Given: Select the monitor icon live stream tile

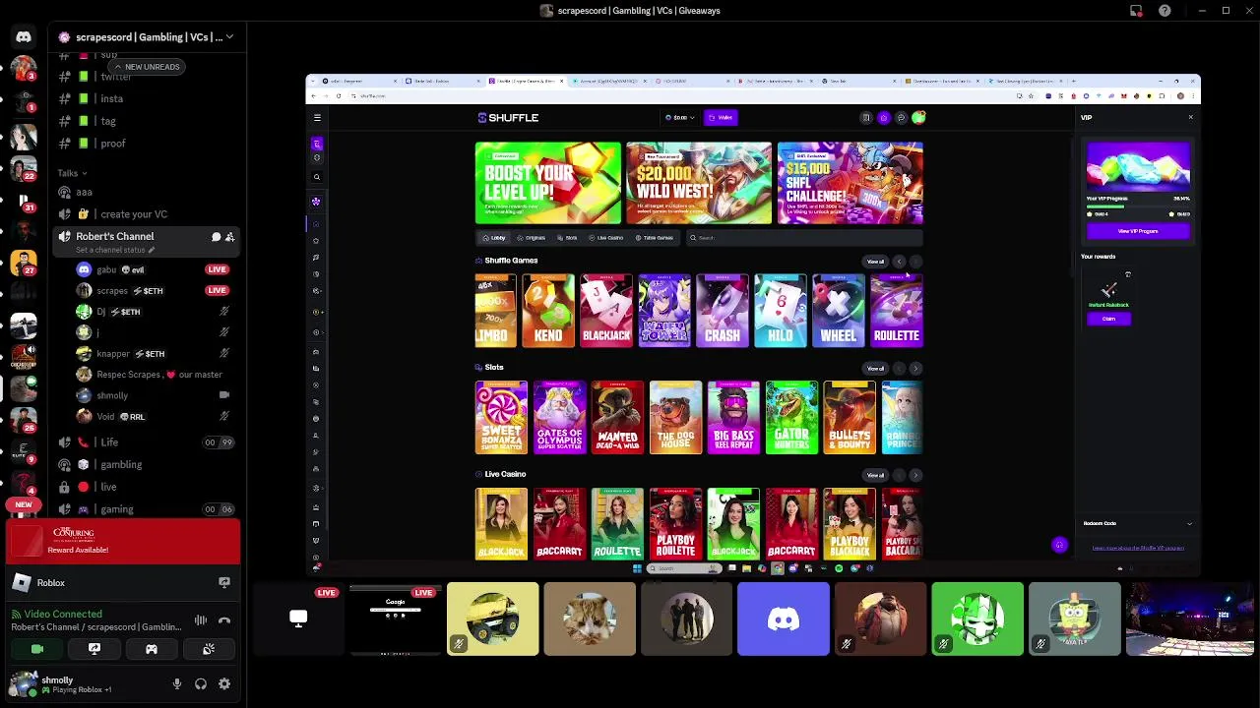Looking at the screenshot, I should pos(298,619).
